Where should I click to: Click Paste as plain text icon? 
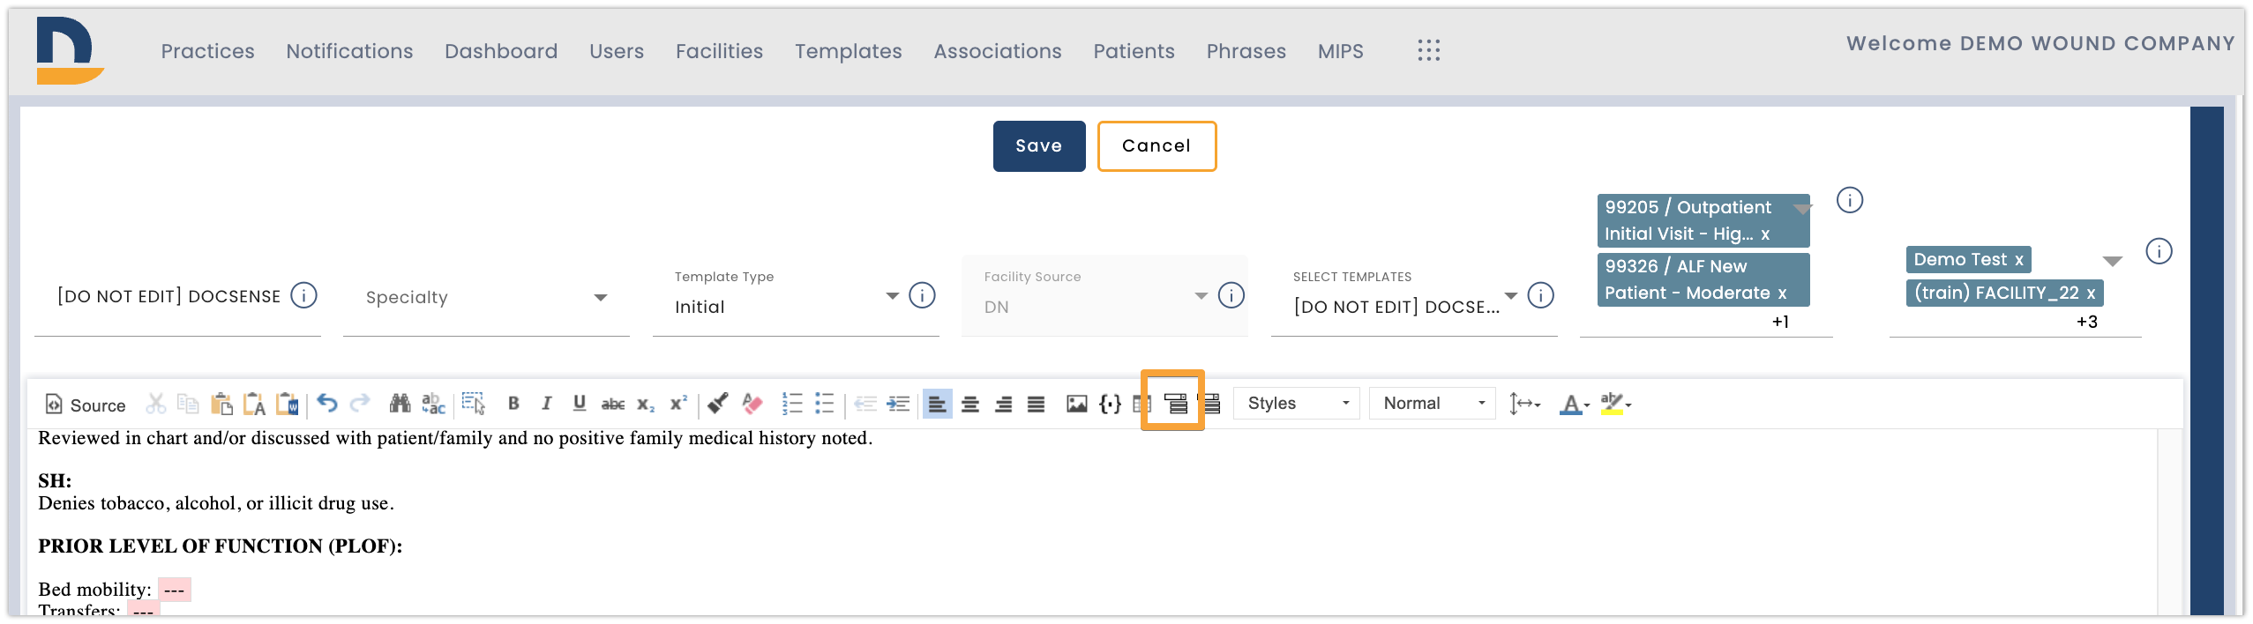254,404
